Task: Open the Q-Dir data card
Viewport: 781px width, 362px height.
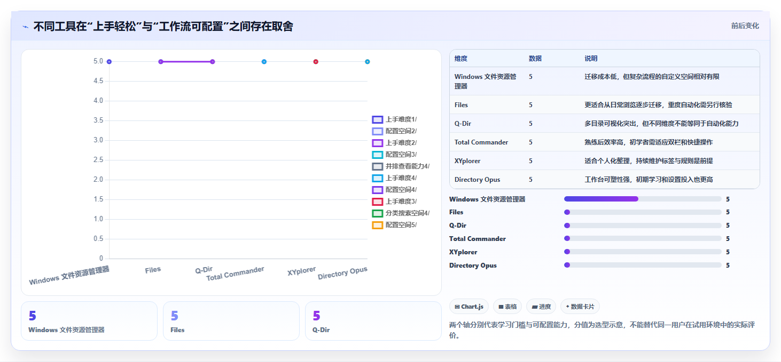Action: click(x=373, y=321)
